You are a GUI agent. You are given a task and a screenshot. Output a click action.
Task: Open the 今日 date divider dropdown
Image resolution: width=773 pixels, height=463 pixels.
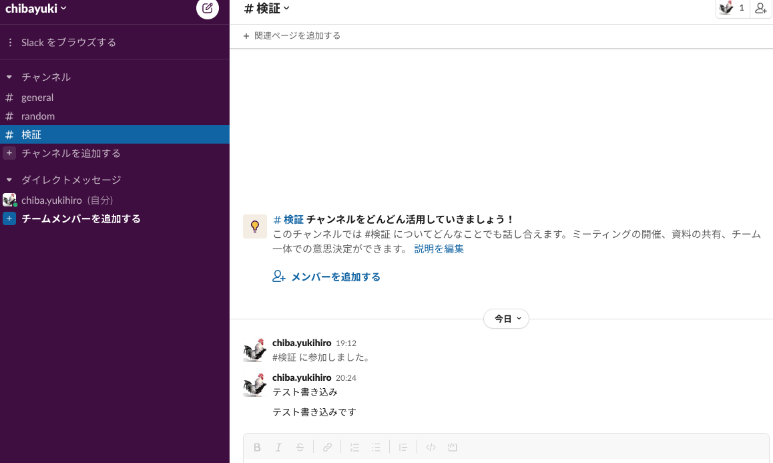(x=506, y=319)
